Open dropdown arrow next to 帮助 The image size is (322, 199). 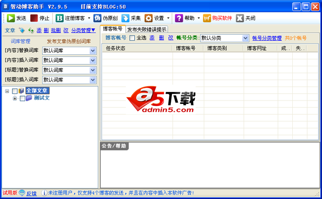199,18
